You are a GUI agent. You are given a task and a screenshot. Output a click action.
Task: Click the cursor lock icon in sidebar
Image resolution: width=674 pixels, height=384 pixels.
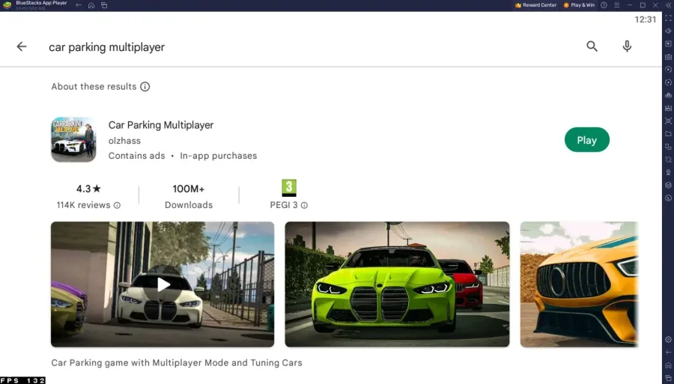(x=668, y=44)
